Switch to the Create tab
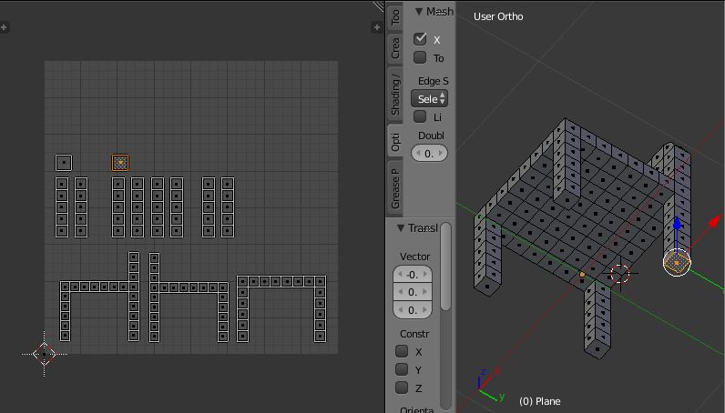The height and width of the screenshot is (413, 725). [x=395, y=48]
